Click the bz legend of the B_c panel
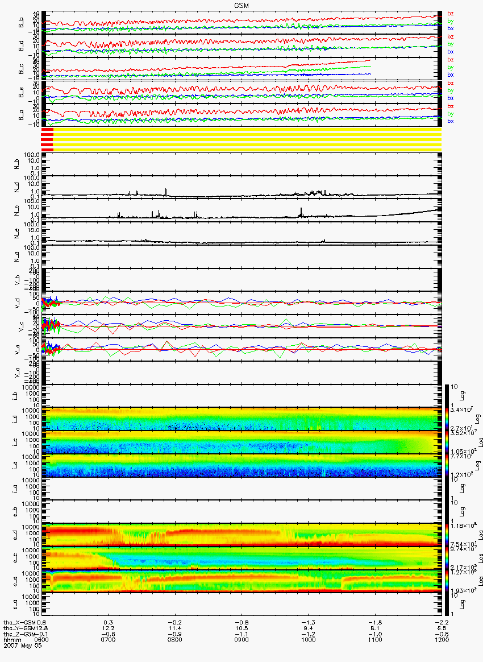The height and width of the screenshot is (662, 483). (451, 60)
